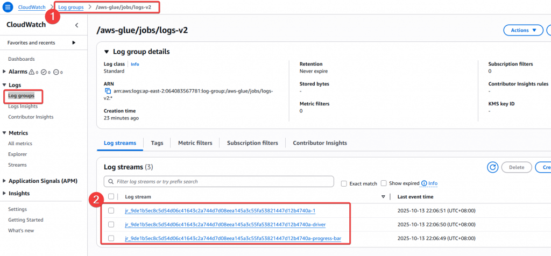Open log stream ending in a-1
Screen dimensions: 551x256
coord(220,211)
